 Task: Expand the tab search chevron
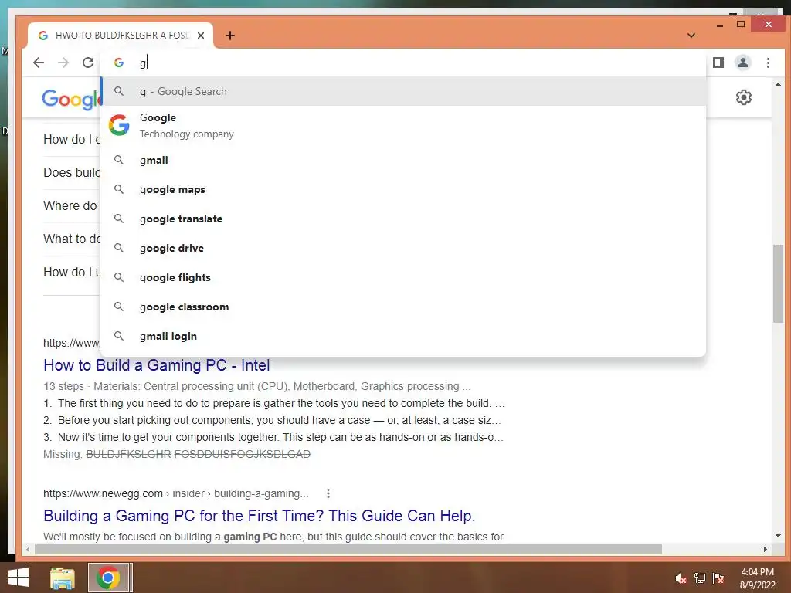691,36
